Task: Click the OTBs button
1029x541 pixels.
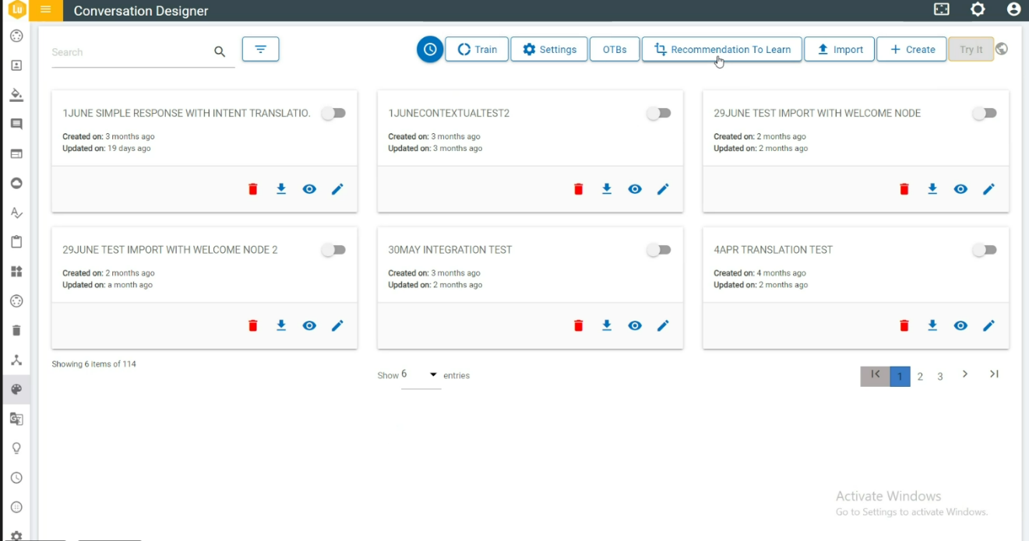Action: point(615,49)
